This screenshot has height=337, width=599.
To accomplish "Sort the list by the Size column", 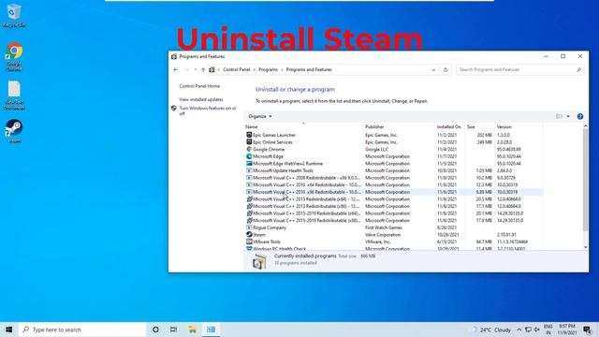I will pyautogui.click(x=471, y=126).
